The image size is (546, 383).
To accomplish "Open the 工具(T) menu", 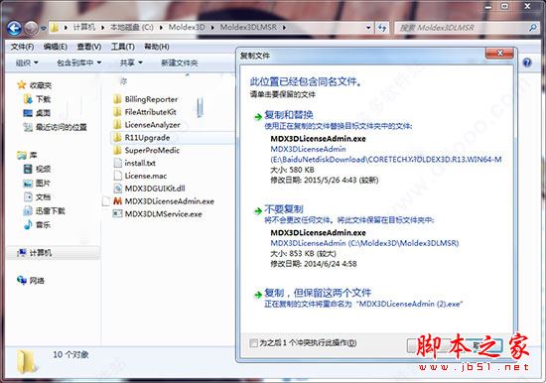I will [x=122, y=47].
